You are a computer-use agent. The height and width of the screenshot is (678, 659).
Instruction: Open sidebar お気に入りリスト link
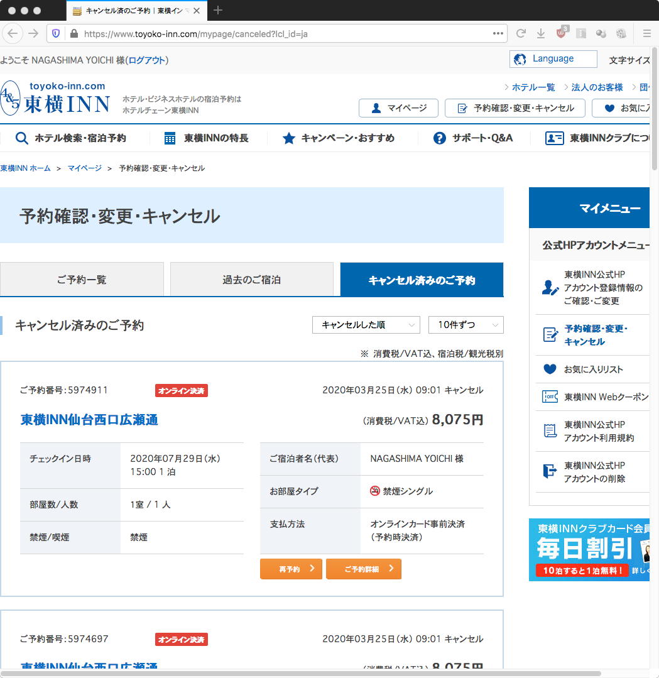[593, 369]
